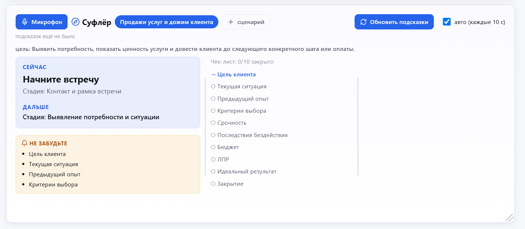Click the checklist right scrollbar track
Screen dimensions: 525x229
(358, 126)
